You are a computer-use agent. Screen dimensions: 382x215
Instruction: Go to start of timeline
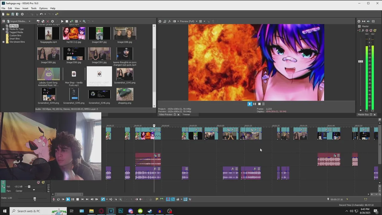[x=82, y=199]
